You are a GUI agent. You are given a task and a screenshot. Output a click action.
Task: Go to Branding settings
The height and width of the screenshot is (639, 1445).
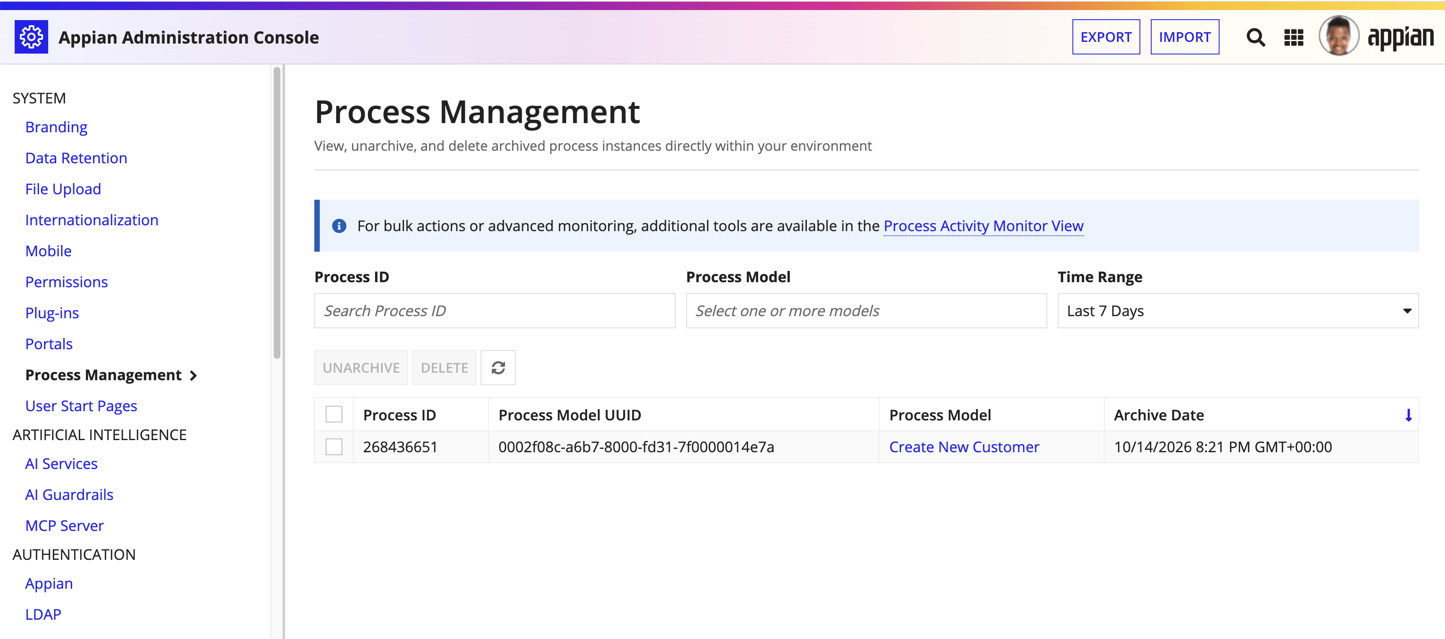click(56, 127)
